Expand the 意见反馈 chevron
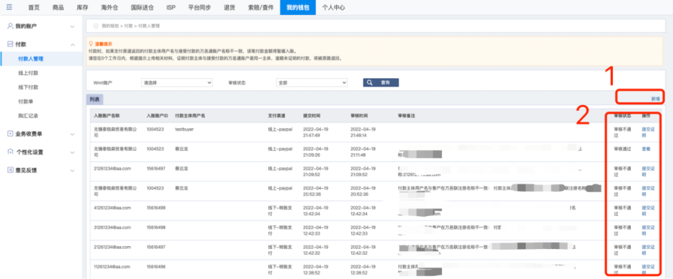The image size is (673, 279). [x=72, y=170]
